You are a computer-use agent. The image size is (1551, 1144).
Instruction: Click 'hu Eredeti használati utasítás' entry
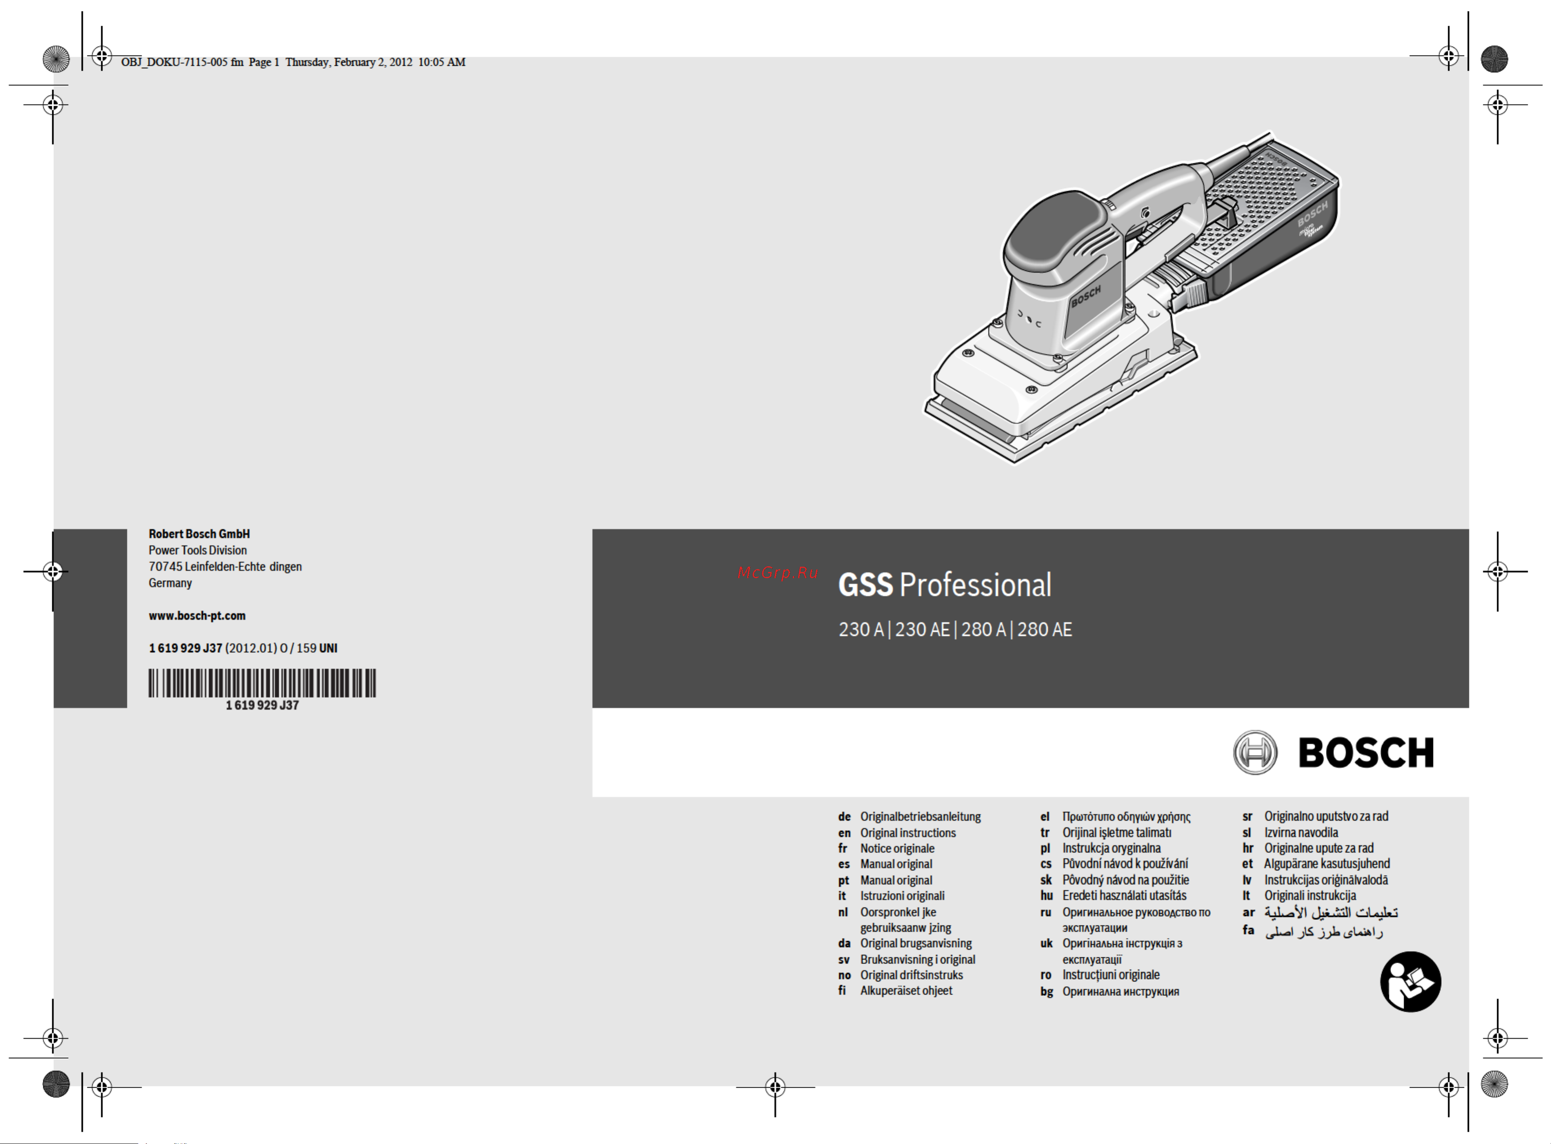(1114, 896)
